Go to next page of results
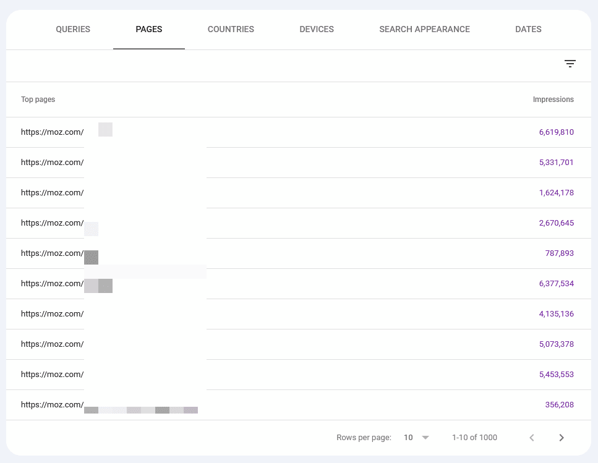This screenshot has height=463, width=598. pos(562,438)
